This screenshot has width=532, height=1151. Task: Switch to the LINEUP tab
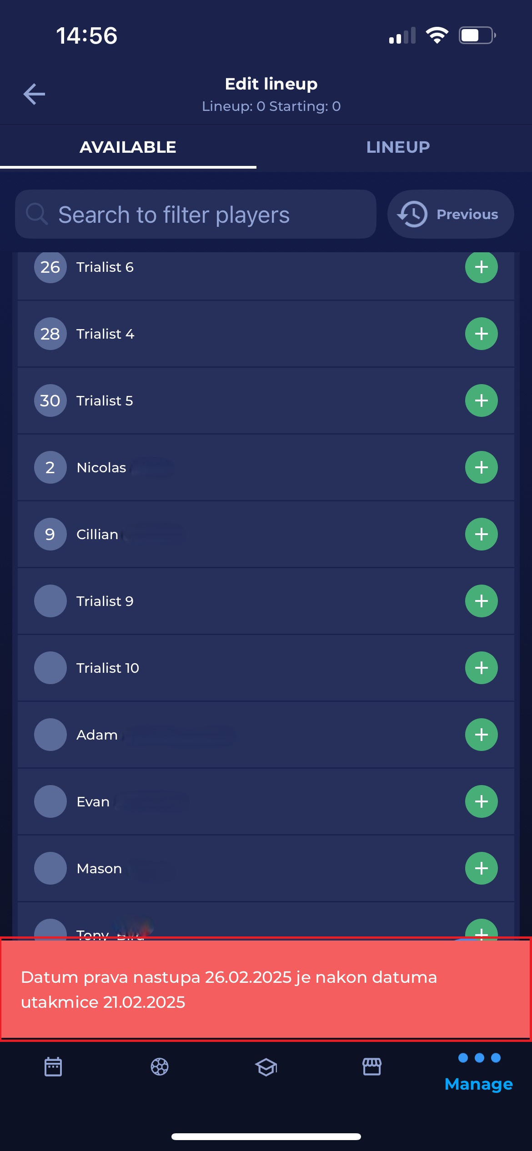(398, 147)
